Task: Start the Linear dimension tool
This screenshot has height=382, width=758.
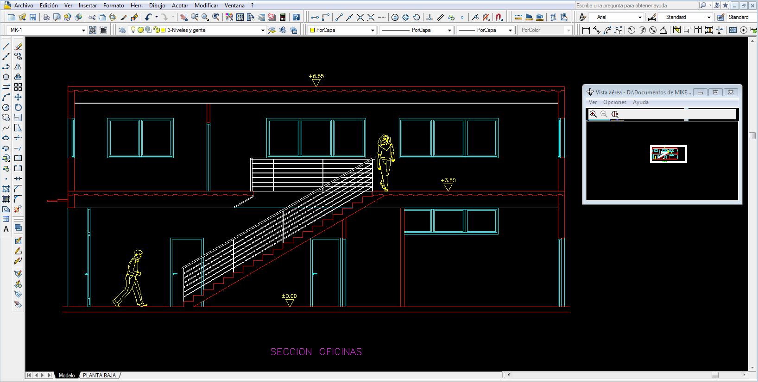Action: [586, 30]
